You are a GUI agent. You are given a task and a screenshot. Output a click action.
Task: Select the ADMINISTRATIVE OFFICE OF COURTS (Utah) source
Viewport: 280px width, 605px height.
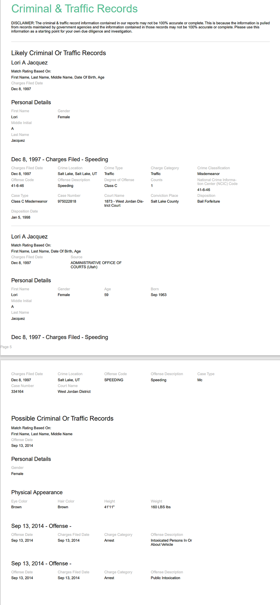click(x=96, y=265)
